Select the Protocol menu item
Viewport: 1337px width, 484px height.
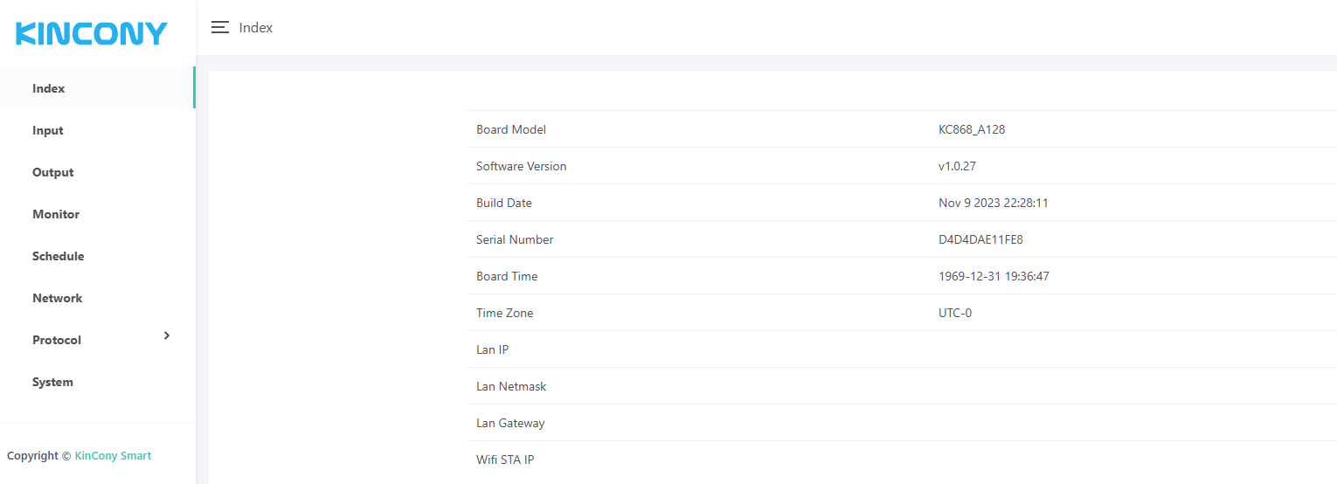click(57, 340)
